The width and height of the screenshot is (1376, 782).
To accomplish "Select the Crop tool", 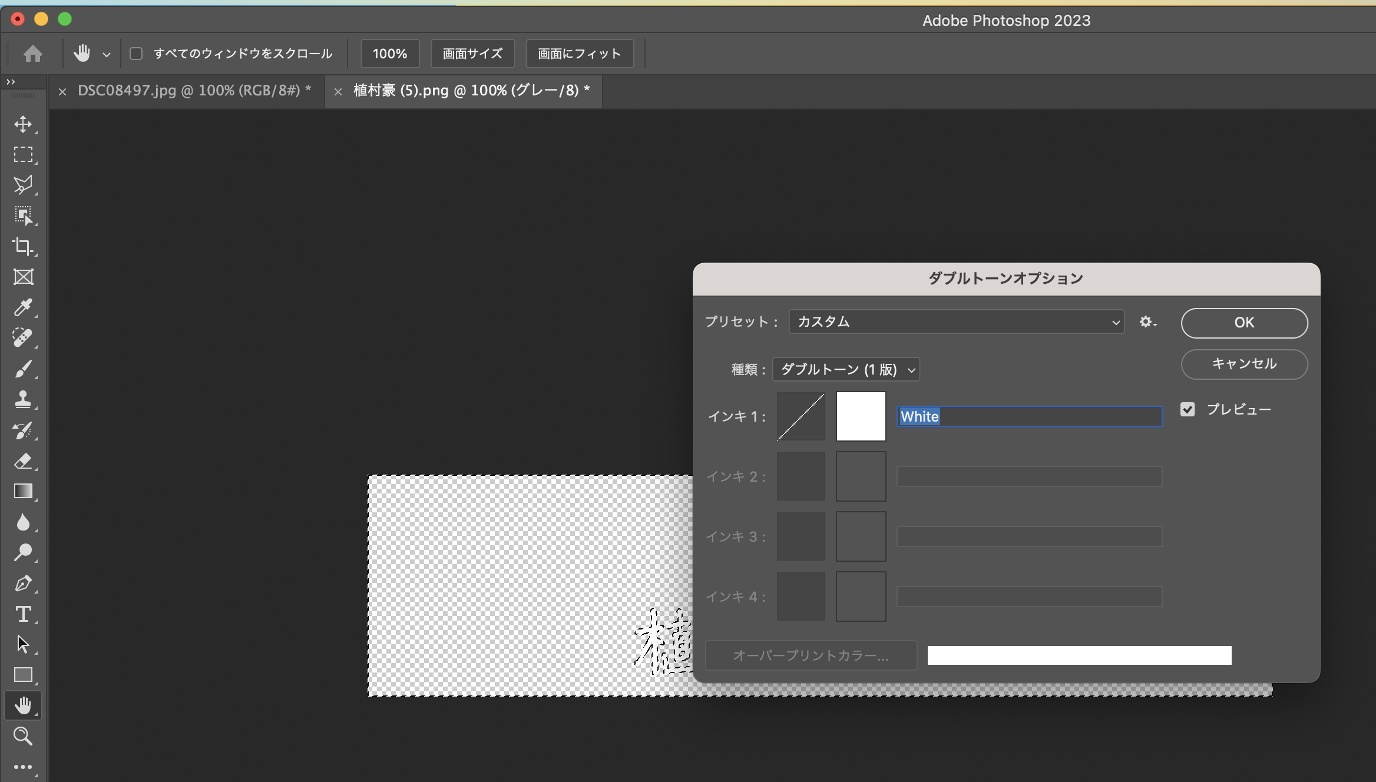I will click(23, 246).
